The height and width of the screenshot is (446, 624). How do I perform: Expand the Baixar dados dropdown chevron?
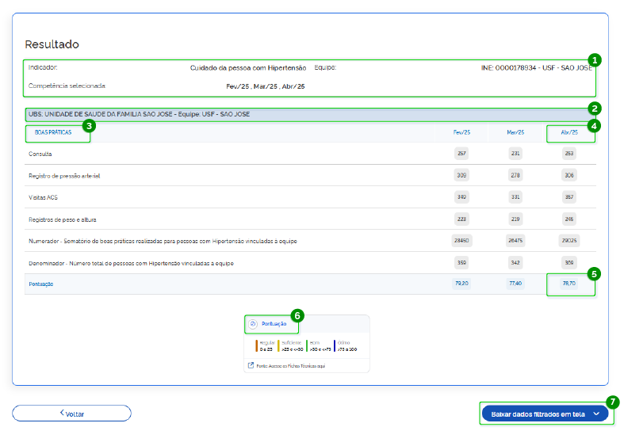point(596,414)
